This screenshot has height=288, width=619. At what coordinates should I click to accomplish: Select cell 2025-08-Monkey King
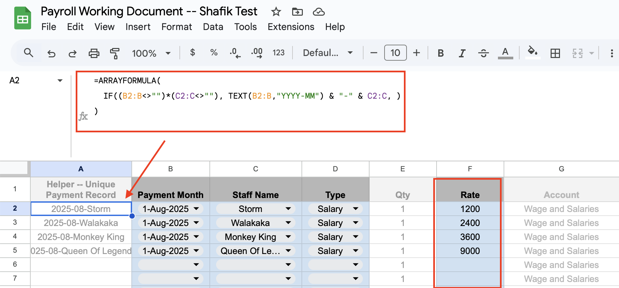(81, 237)
